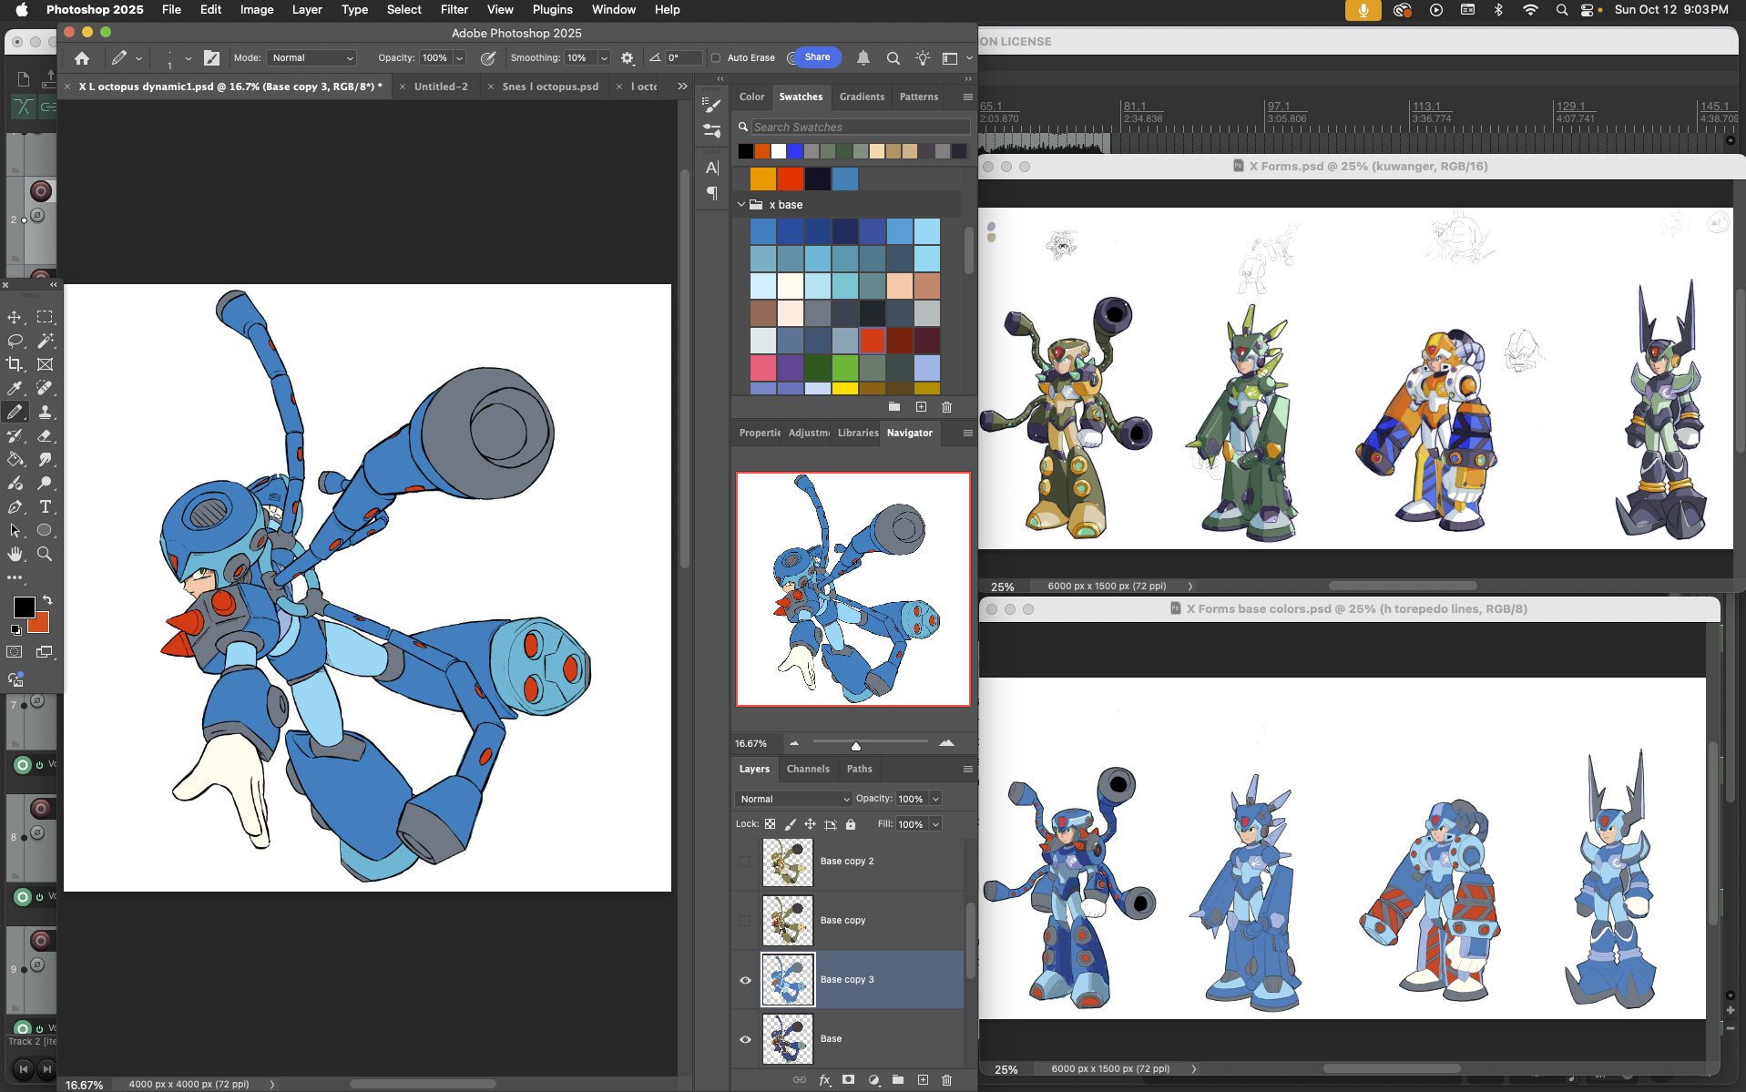1746x1092 pixels.
Task: Adjust the Navigator zoom slider
Action: pos(856,746)
